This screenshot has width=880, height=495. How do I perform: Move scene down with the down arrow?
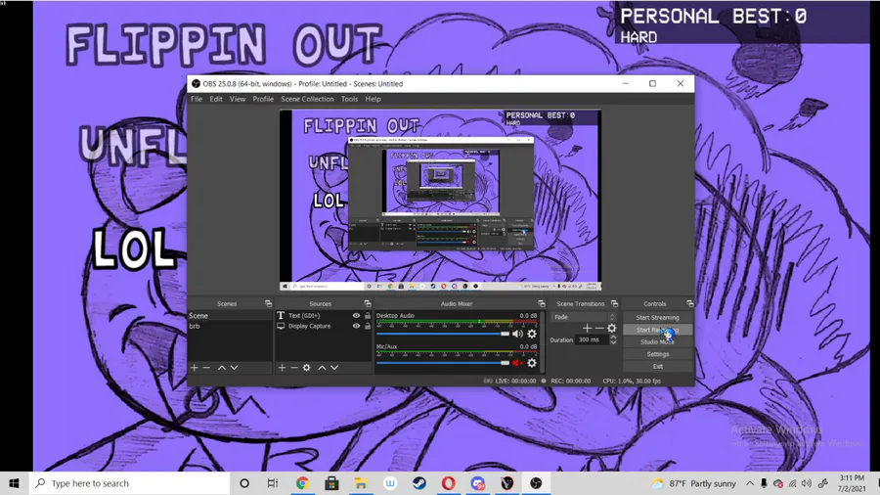[x=234, y=368]
